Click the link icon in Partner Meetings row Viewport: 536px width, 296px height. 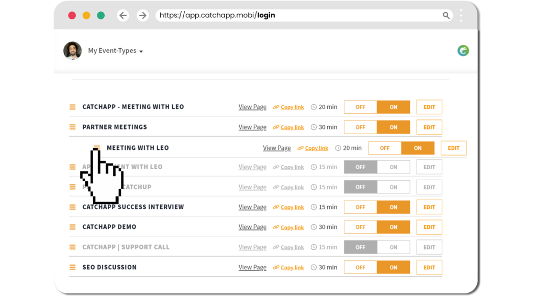(276, 127)
